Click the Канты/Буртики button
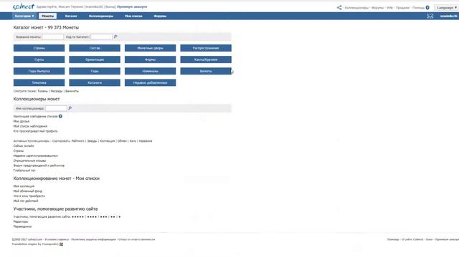The image size is (459, 258). [x=206, y=59]
